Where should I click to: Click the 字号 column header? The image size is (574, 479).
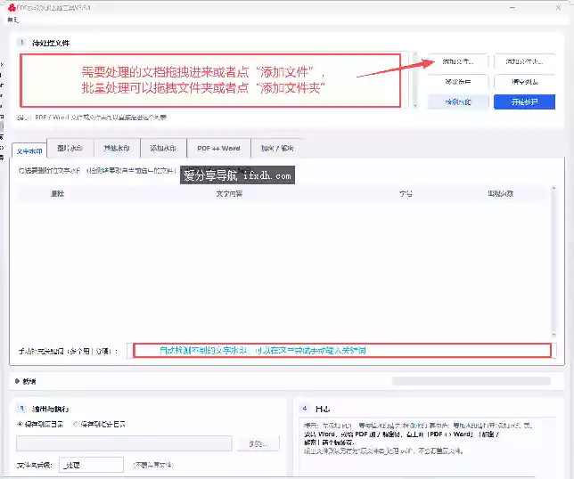[x=406, y=193]
